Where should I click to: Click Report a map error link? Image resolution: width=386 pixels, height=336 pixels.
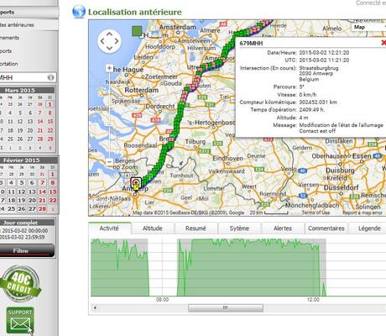tap(363, 213)
